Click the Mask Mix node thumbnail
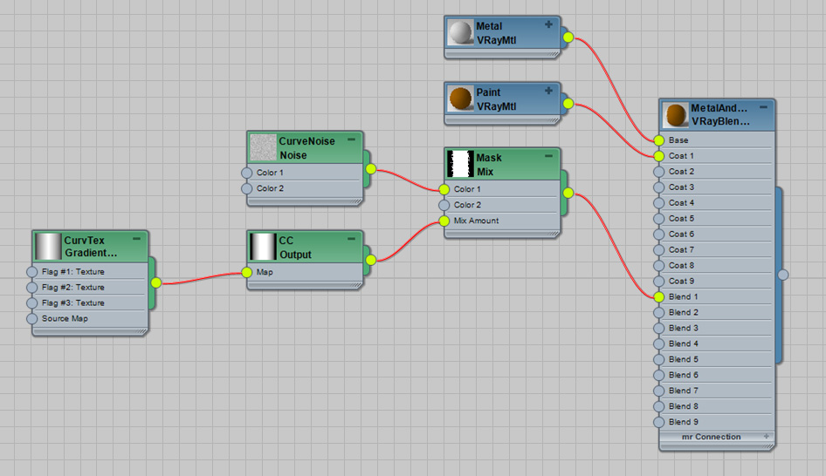This screenshot has width=826, height=476. 460,164
